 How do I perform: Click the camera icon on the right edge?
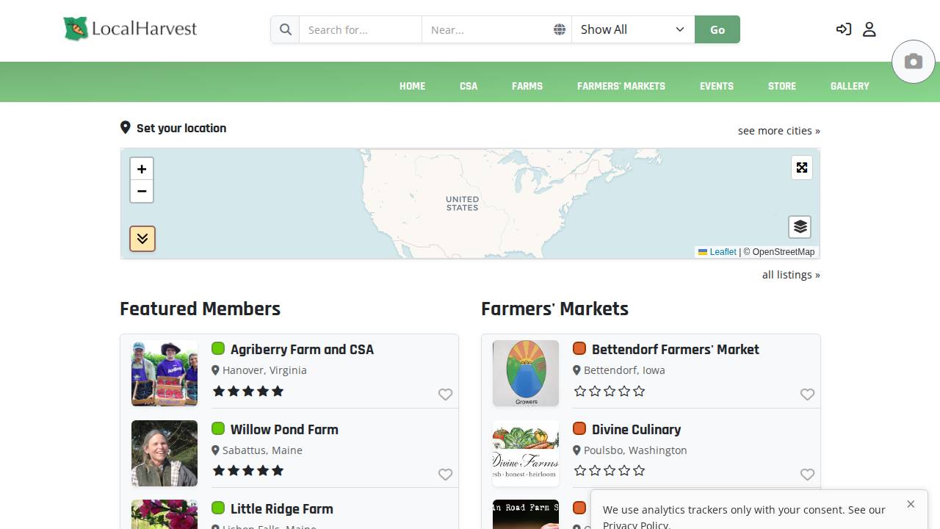[913, 62]
